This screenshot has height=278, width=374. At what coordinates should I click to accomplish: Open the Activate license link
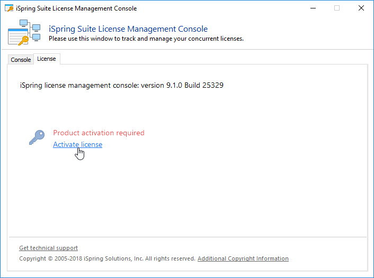click(77, 144)
